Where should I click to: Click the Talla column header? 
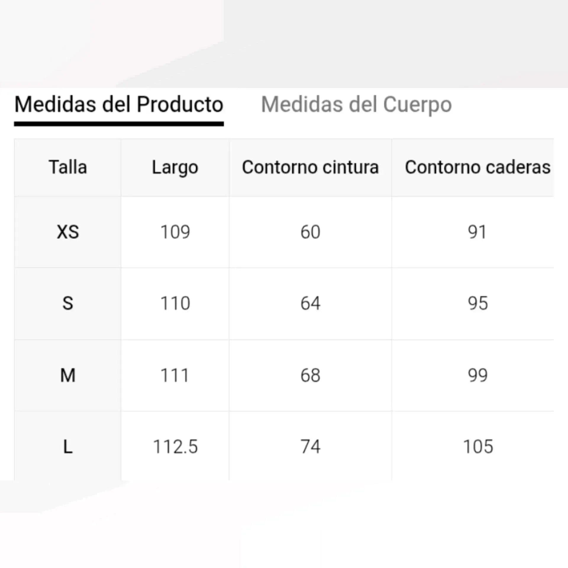pyautogui.click(x=68, y=167)
